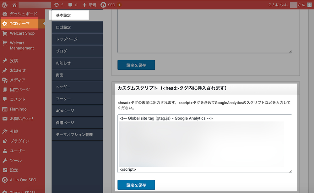This screenshot has height=193, width=314.
Task: Open the 基本設定 tab
Action: pos(70,15)
